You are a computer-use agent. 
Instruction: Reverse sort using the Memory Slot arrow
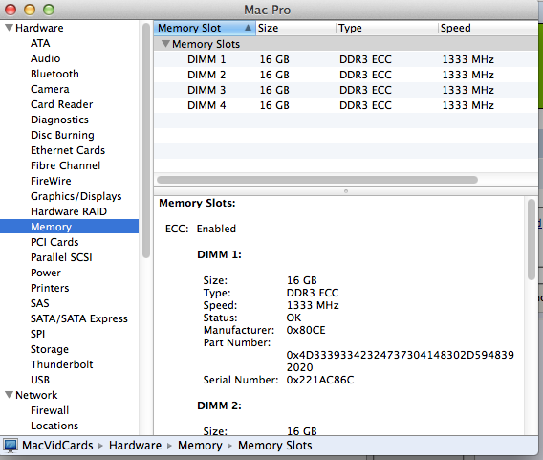click(248, 28)
